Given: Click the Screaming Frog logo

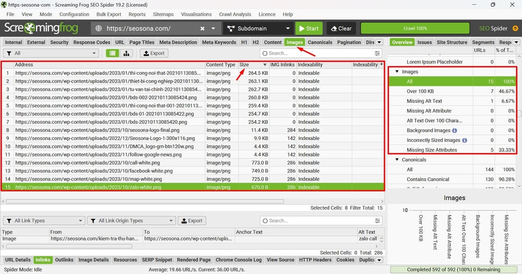Looking at the screenshot, I should pyautogui.click(x=41, y=28).
